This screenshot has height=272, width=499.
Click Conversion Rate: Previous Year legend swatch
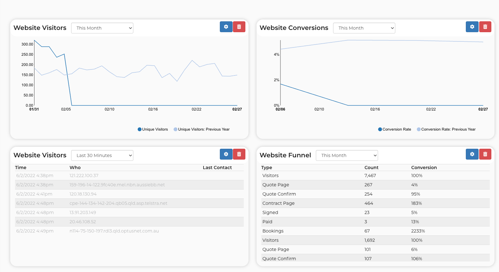419,129
